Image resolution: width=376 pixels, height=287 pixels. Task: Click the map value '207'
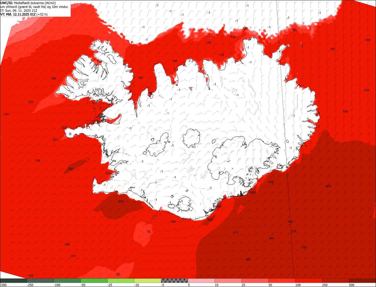click(x=64, y=127)
